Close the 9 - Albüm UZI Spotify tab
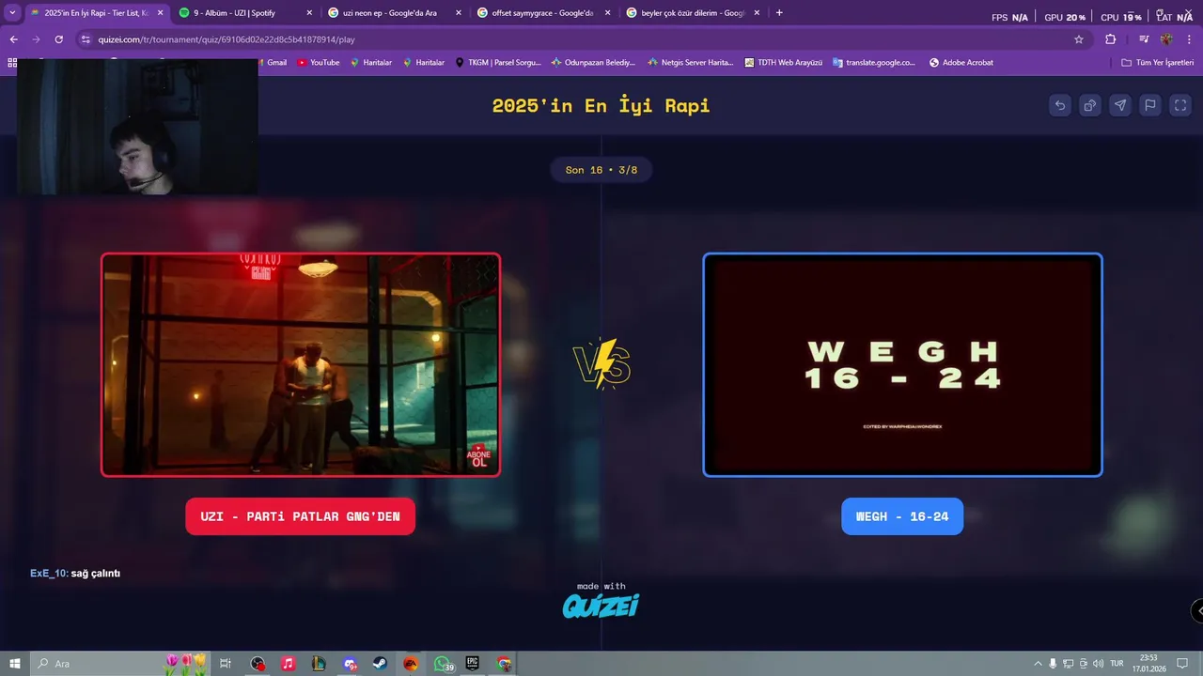1203x676 pixels. tap(309, 13)
